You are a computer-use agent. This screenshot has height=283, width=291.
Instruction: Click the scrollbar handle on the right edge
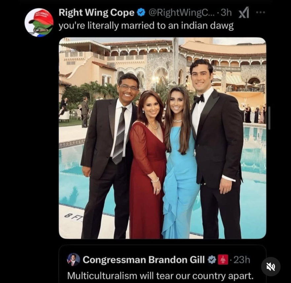pos(269,118)
